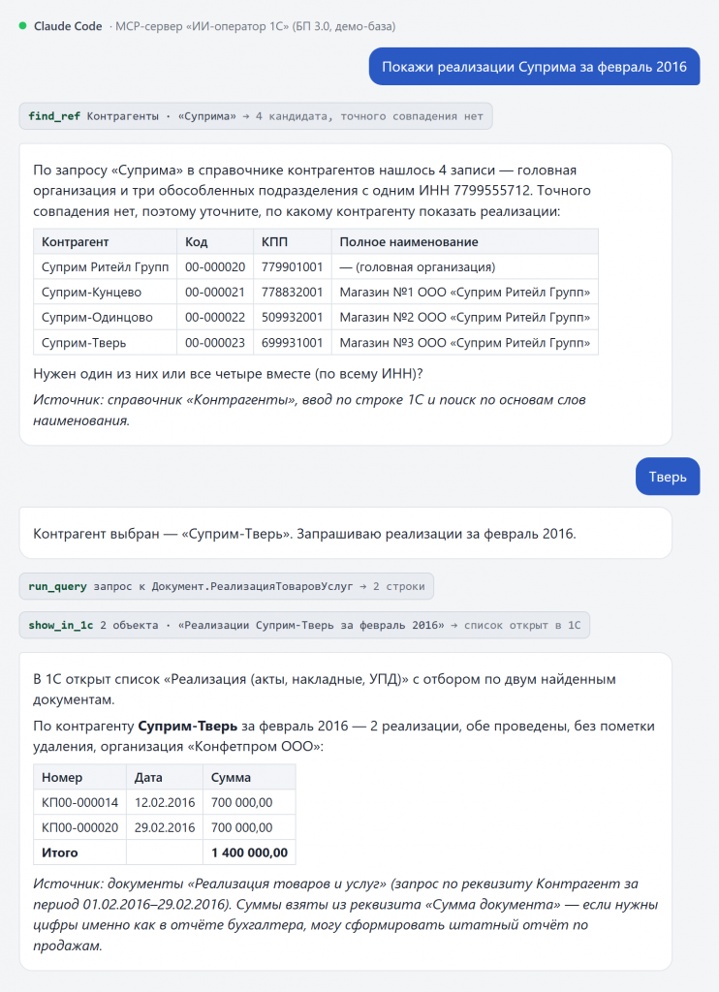
Task: Click code cell "00-000022"
Action: [x=215, y=318]
